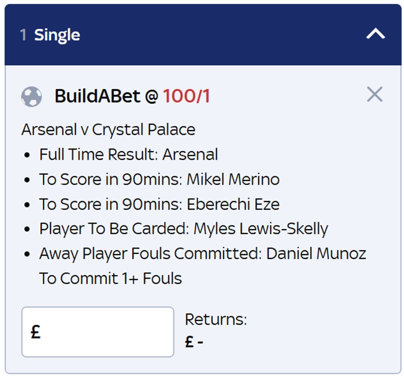This screenshot has width=404, height=377.
Task: Select the Mikel Merino scorer line
Action: pyautogui.click(x=159, y=179)
